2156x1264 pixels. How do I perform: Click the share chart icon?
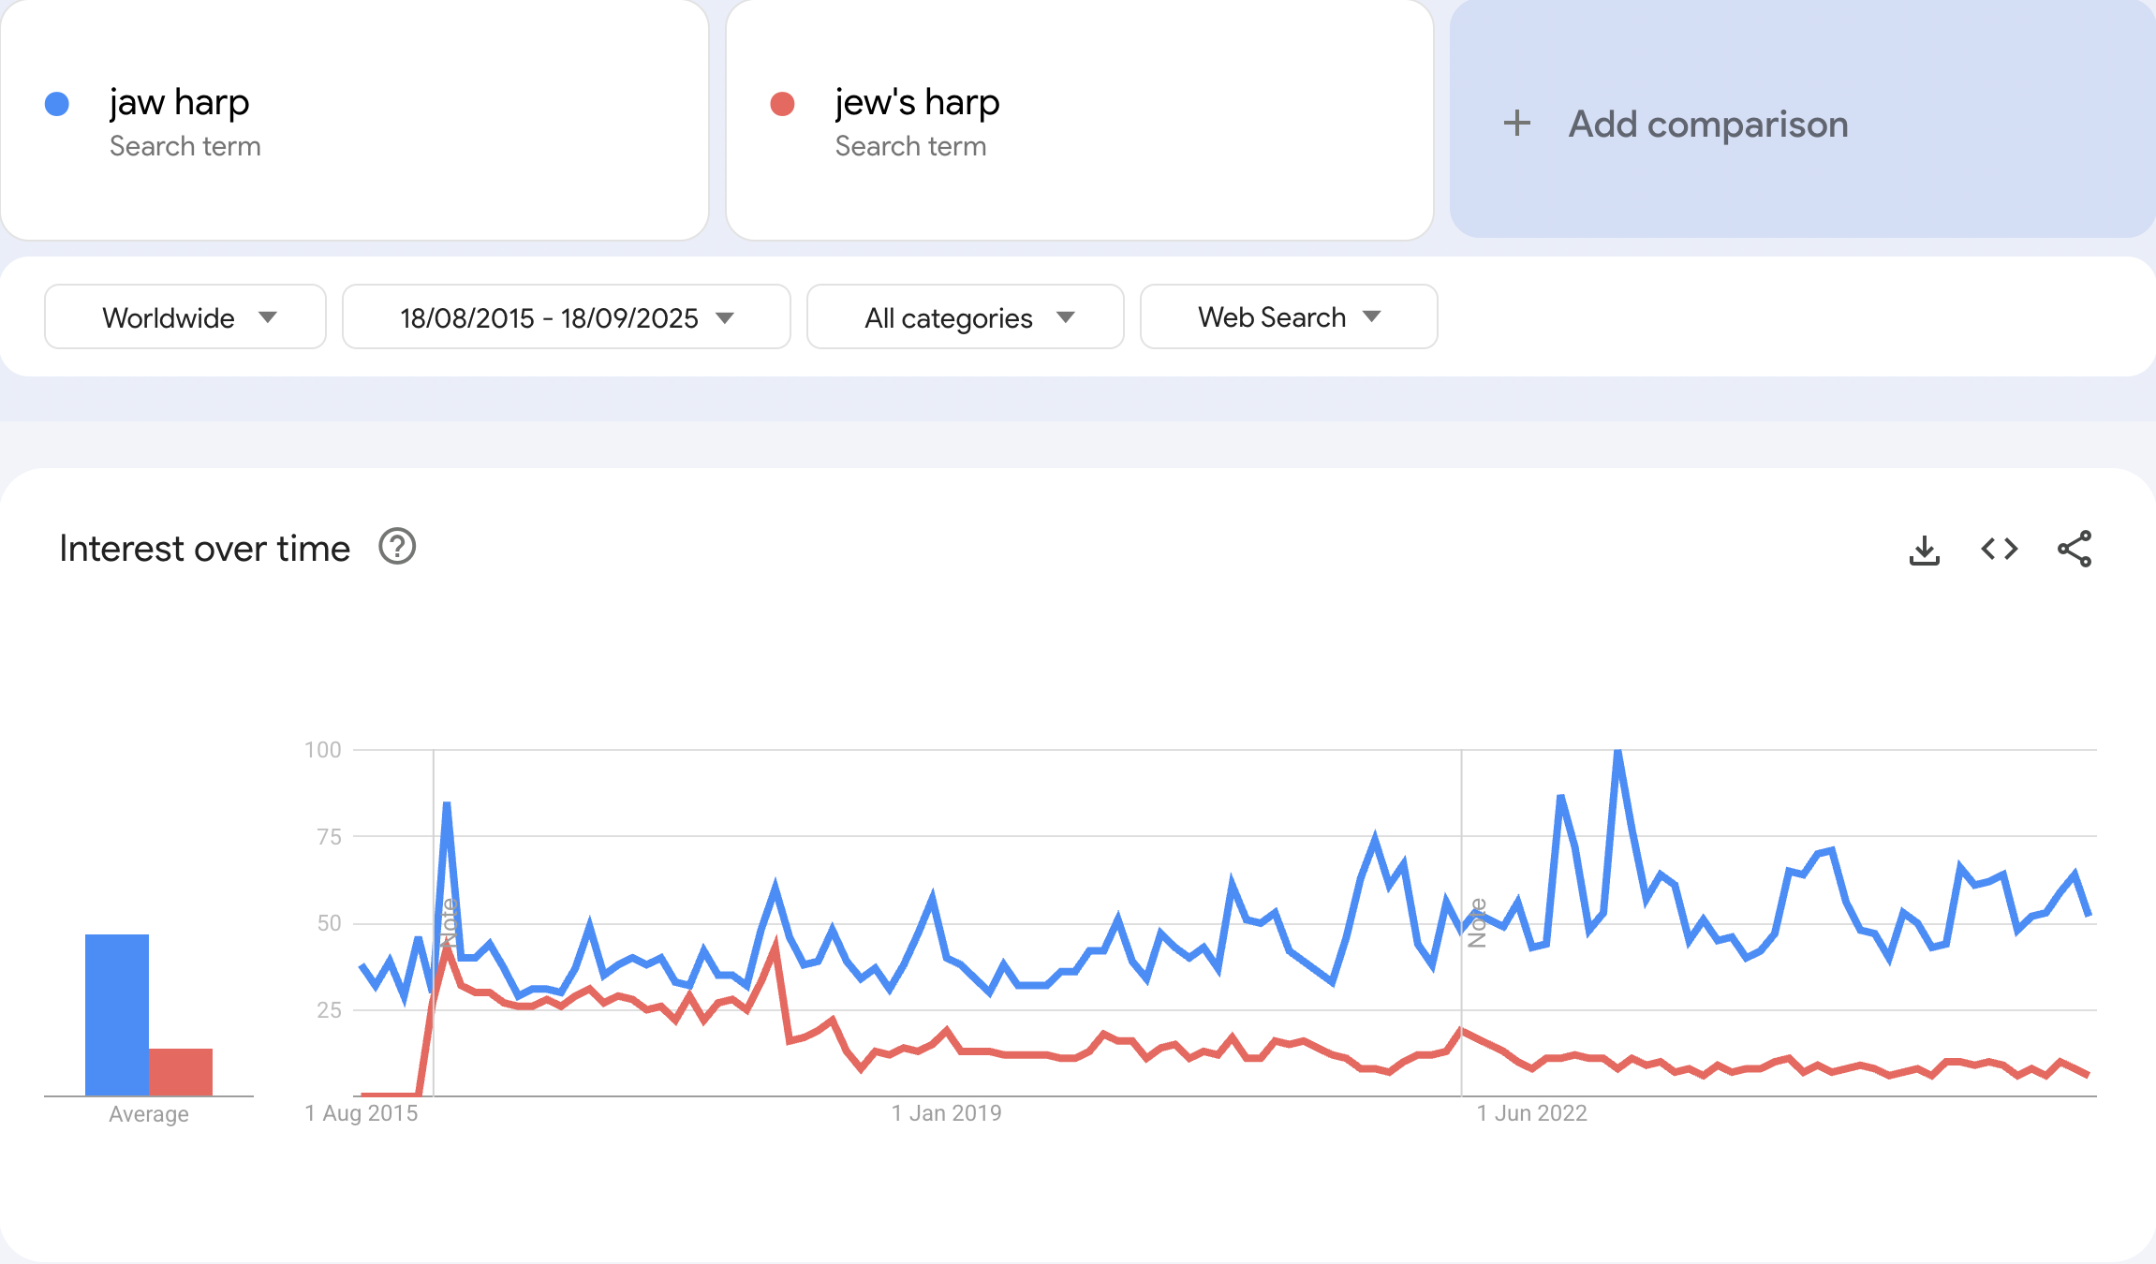2074,550
